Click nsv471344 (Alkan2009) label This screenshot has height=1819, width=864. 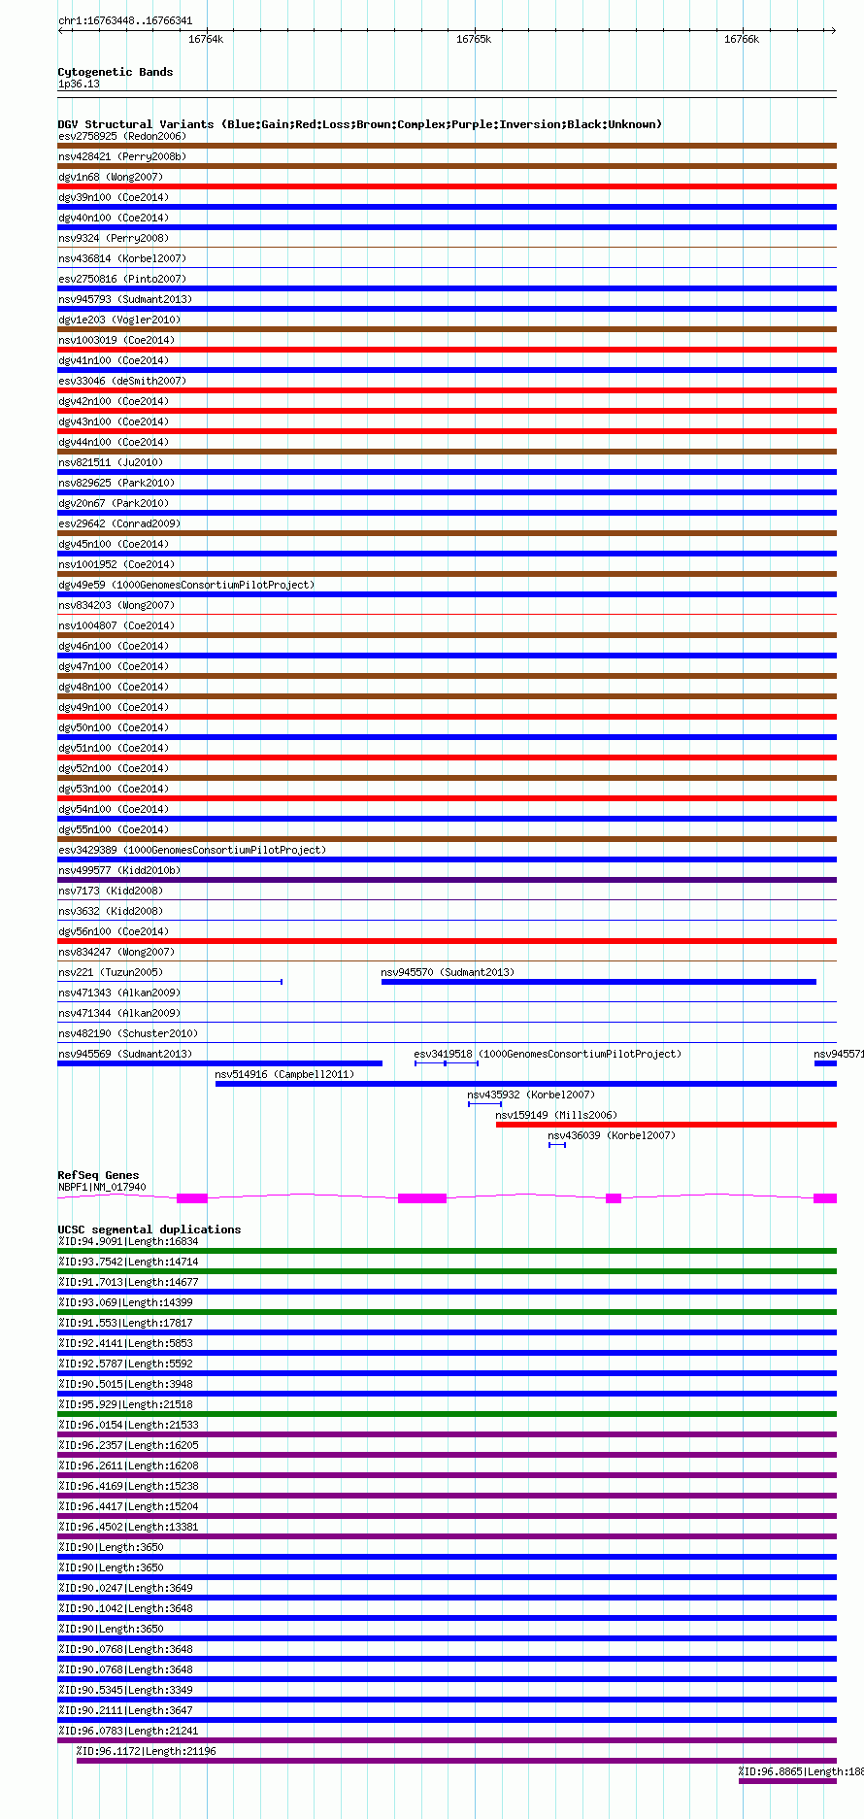pos(119,1013)
